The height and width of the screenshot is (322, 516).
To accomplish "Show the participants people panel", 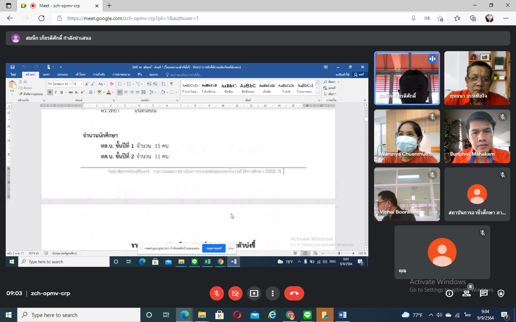I will pos(467,294).
